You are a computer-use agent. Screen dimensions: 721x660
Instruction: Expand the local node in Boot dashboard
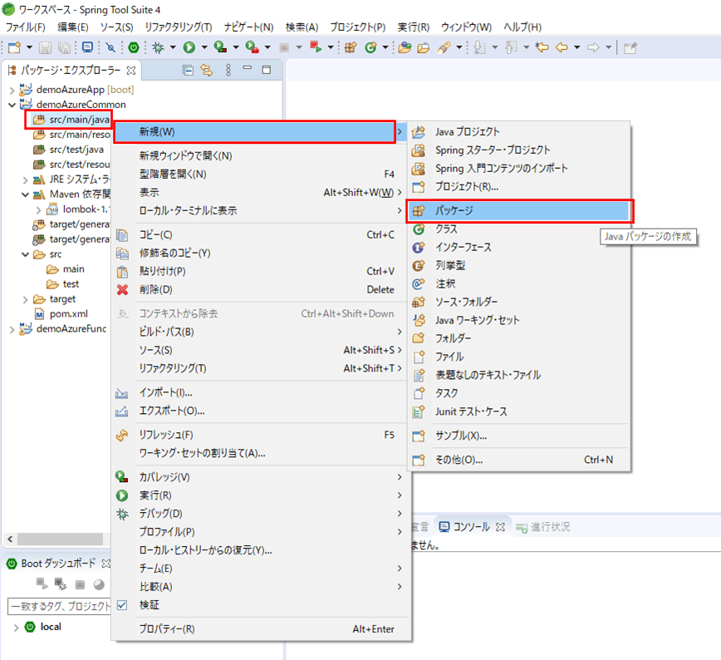tap(17, 627)
